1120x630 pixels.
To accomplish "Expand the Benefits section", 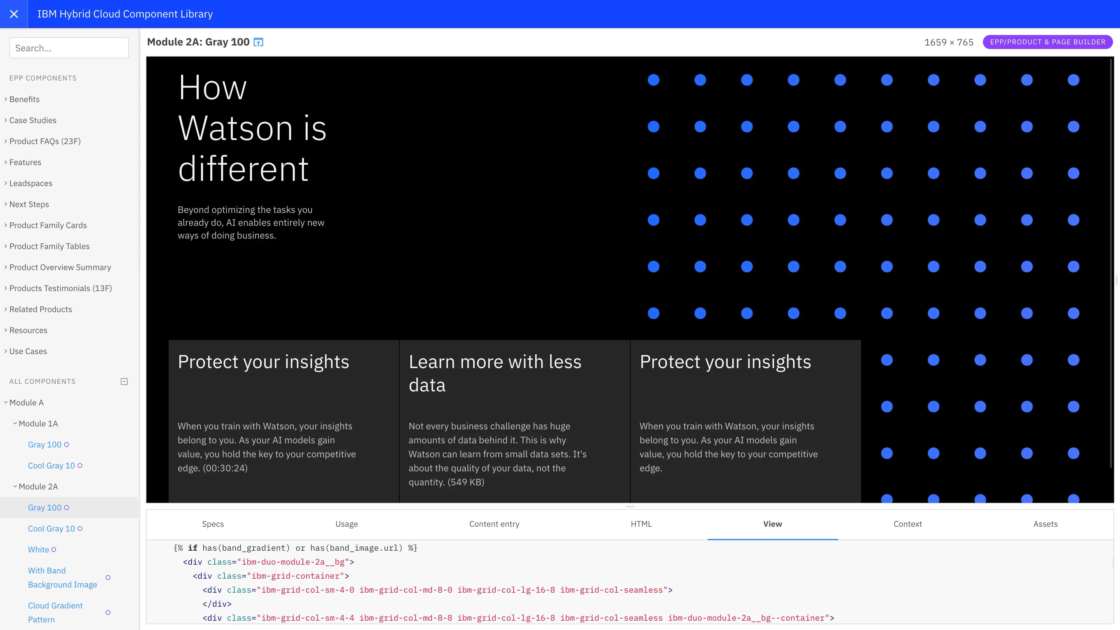I will (x=24, y=99).
